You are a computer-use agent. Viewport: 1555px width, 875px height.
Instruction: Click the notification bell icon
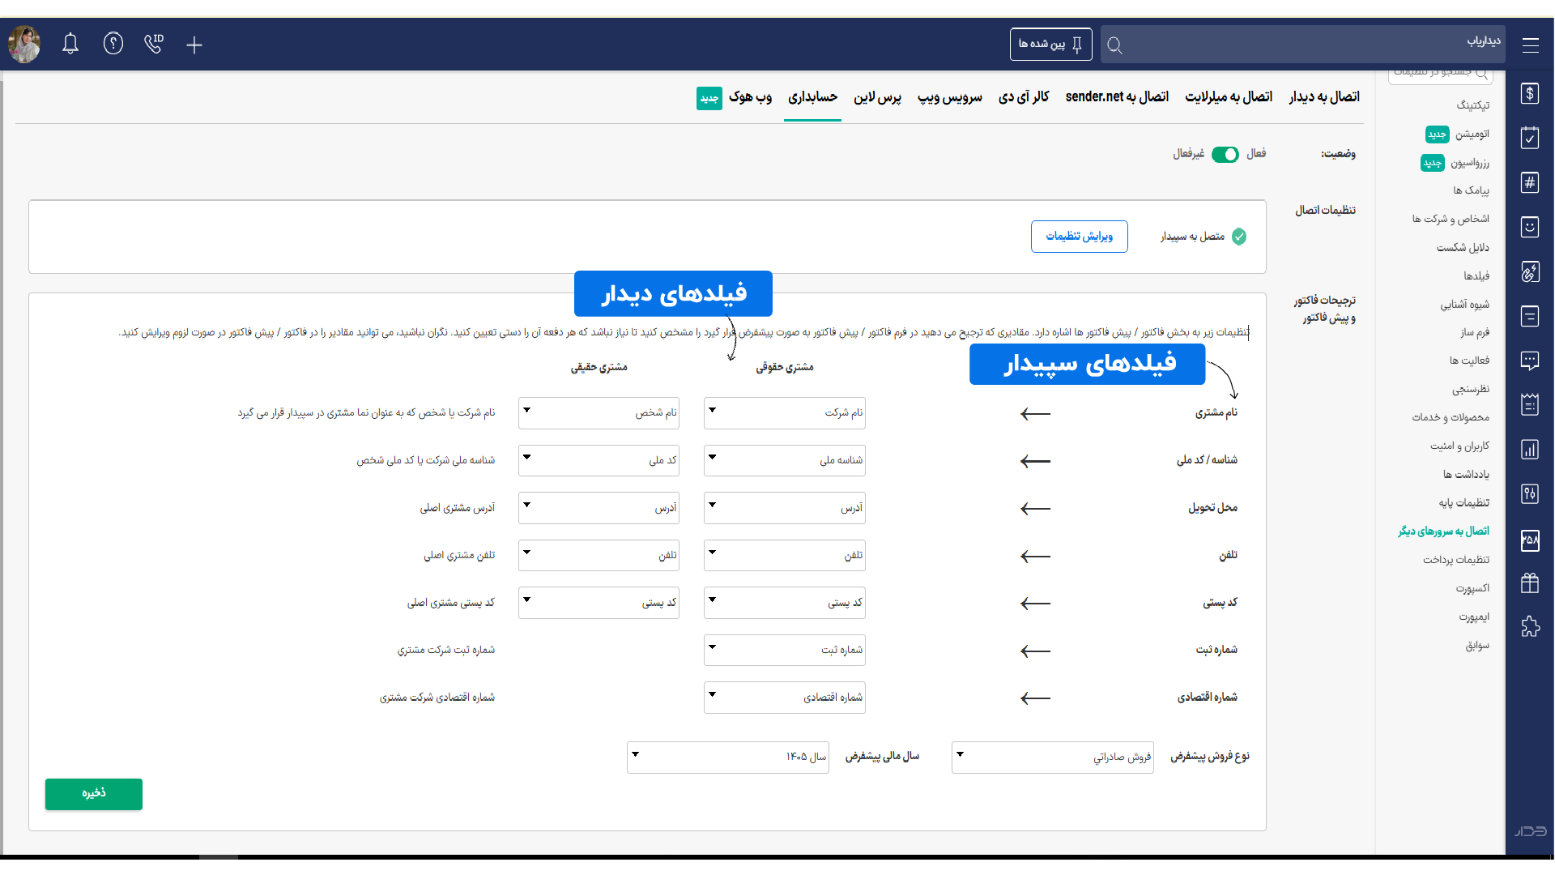[70, 44]
